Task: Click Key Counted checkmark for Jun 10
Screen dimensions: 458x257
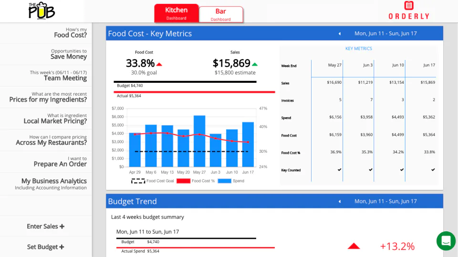Action: 402,169
